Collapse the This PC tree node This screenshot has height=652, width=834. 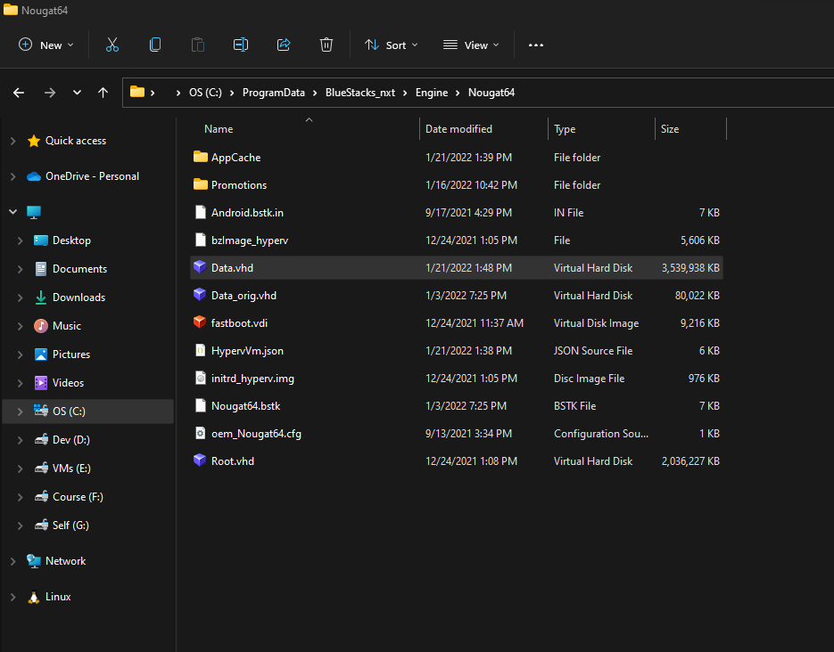(x=13, y=212)
